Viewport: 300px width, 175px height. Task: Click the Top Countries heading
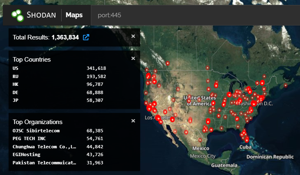(32, 60)
